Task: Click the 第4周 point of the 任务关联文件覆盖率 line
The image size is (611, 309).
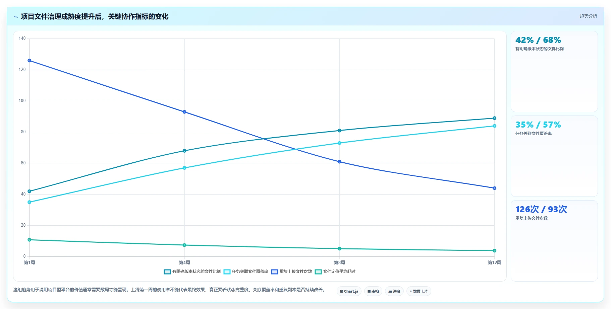Action: (x=184, y=168)
